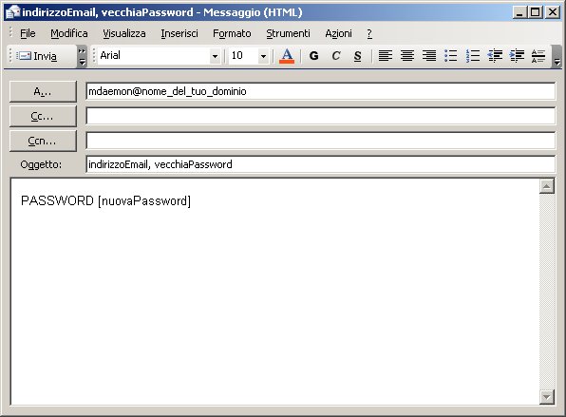Click the Ccn... recipients button

[x=43, y=141]
